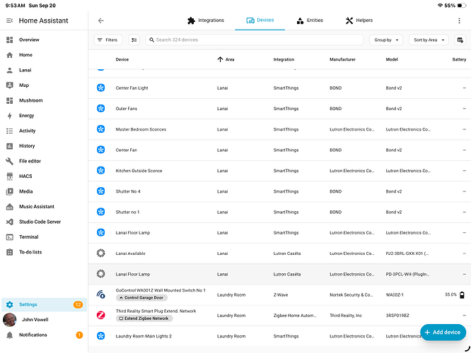The height and width of the screenshot is (353, 471).
Task: Open John Vowell user profile
Action: (44, 320)
